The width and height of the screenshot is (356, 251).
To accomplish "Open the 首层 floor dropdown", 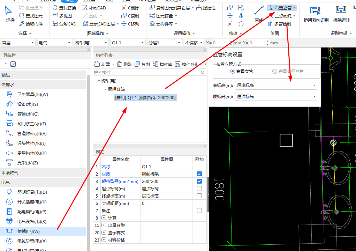I will click(x=18, y=43).
